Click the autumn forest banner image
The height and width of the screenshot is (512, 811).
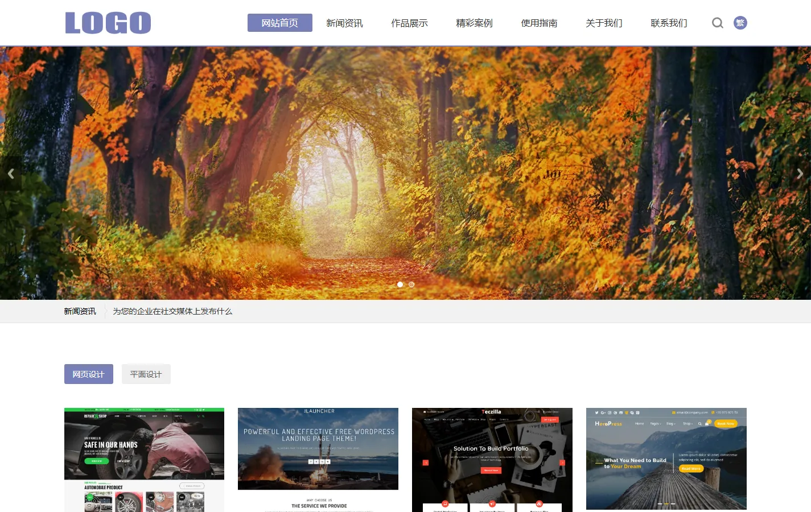coord(405,173)
